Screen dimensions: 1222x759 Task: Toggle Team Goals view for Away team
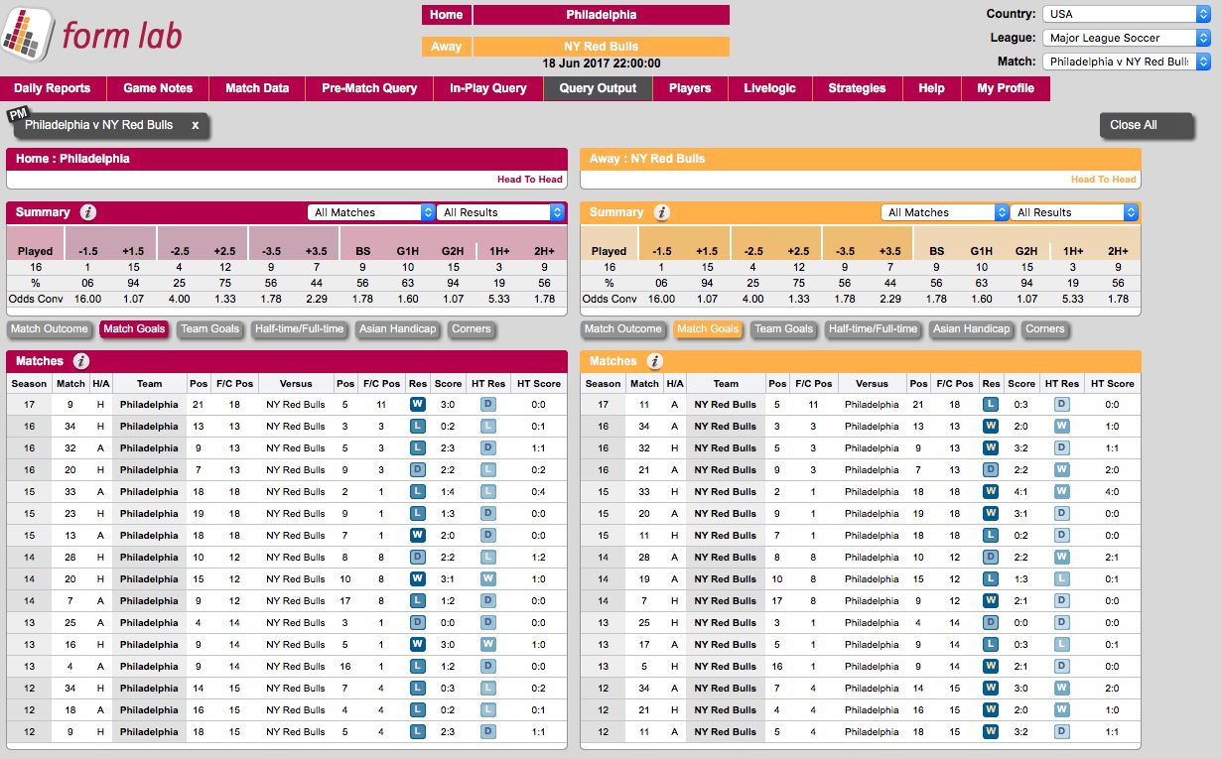[x=782, y=329]
